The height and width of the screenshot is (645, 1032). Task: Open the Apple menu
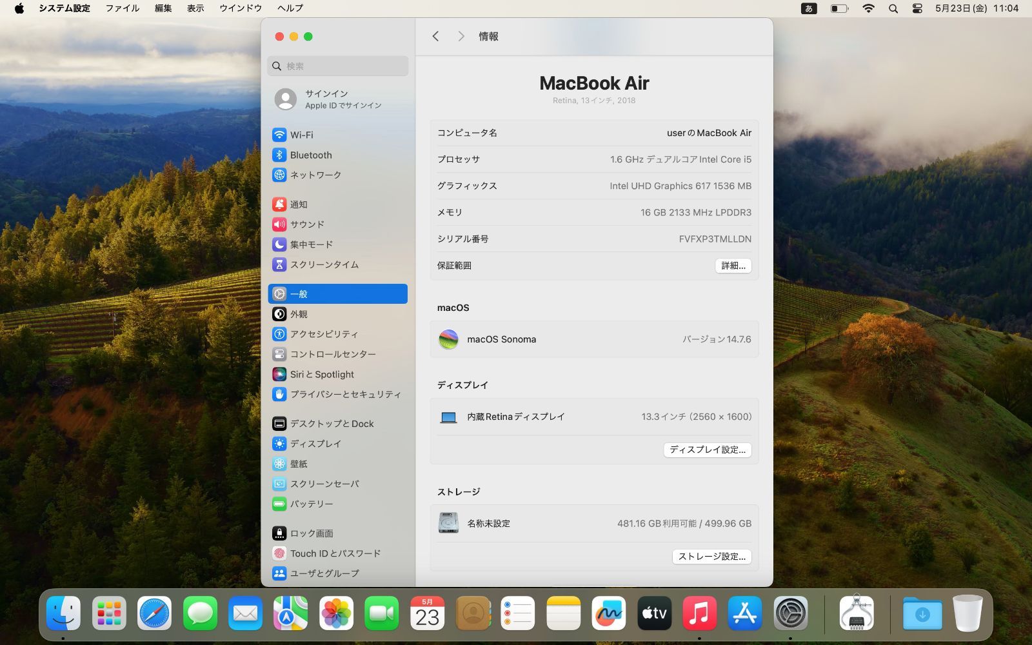coord(19,8)
